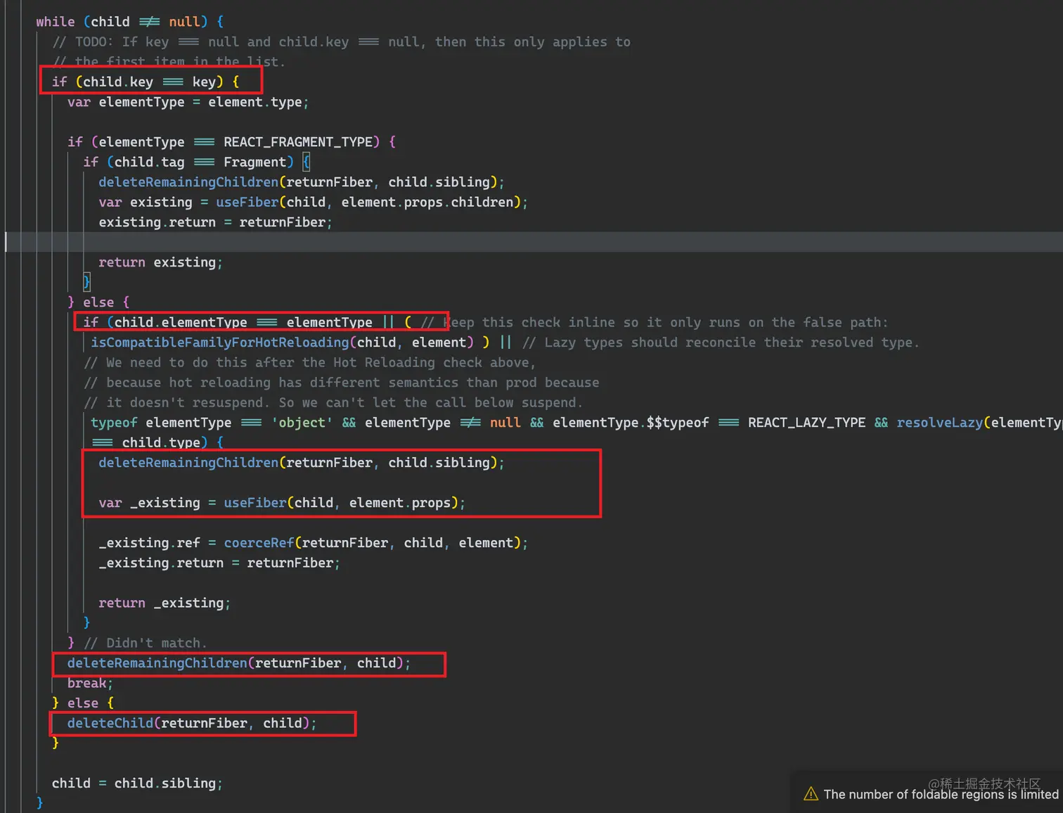Click '// Lazy types should reconcile' comment

pyautogui.click(x=721, y=343)
